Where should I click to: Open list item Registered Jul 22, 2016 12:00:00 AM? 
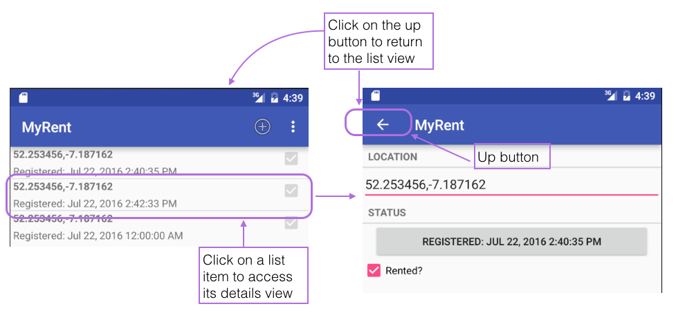click(159, 227)
